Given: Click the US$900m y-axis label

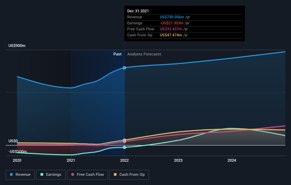Looking at the screenshot, I should pyautogui.click(x=17, y=46).
